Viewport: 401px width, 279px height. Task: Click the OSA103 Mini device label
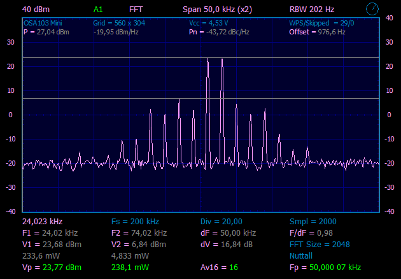[x=43, y=23]
